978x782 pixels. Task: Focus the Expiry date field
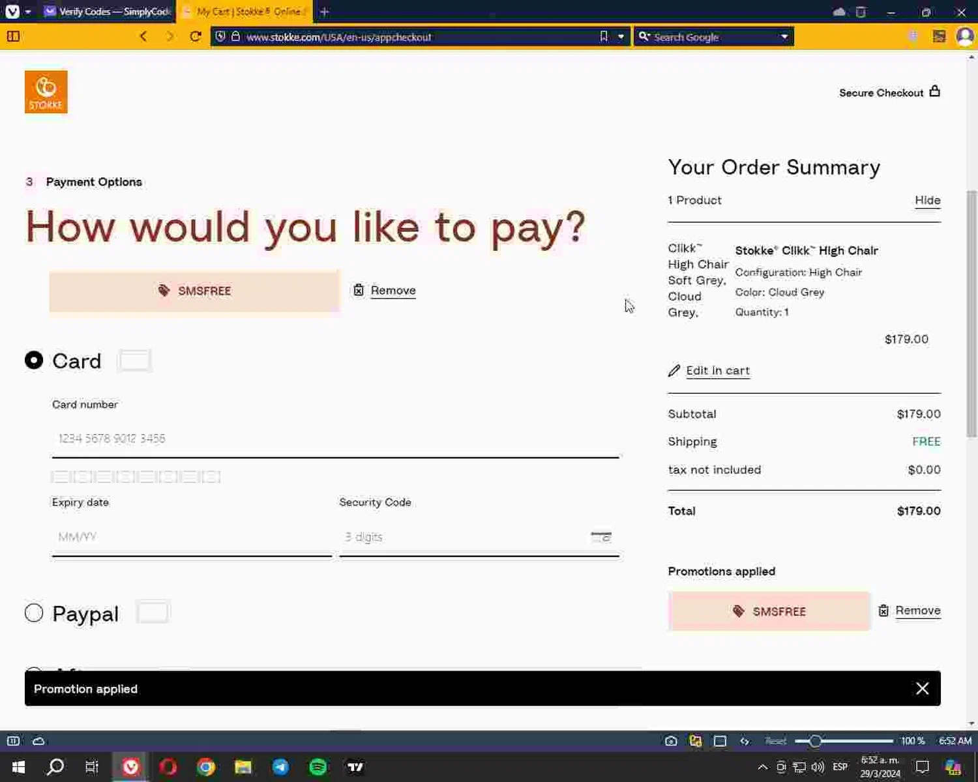(x=192, y=537)
